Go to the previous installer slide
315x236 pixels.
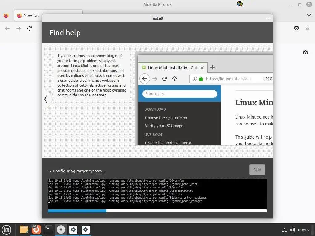[x=46, y=99]
